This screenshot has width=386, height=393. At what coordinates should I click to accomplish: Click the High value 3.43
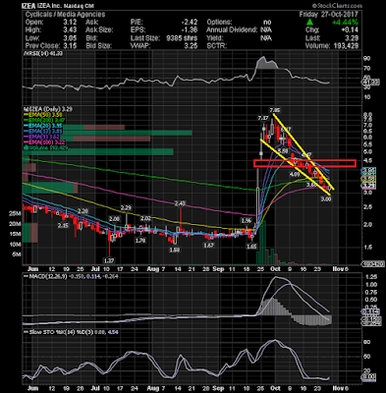[x=70, y=29]
